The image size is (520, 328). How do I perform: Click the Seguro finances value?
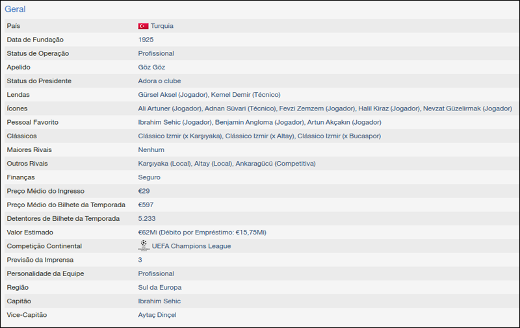(x=149, y=177)
